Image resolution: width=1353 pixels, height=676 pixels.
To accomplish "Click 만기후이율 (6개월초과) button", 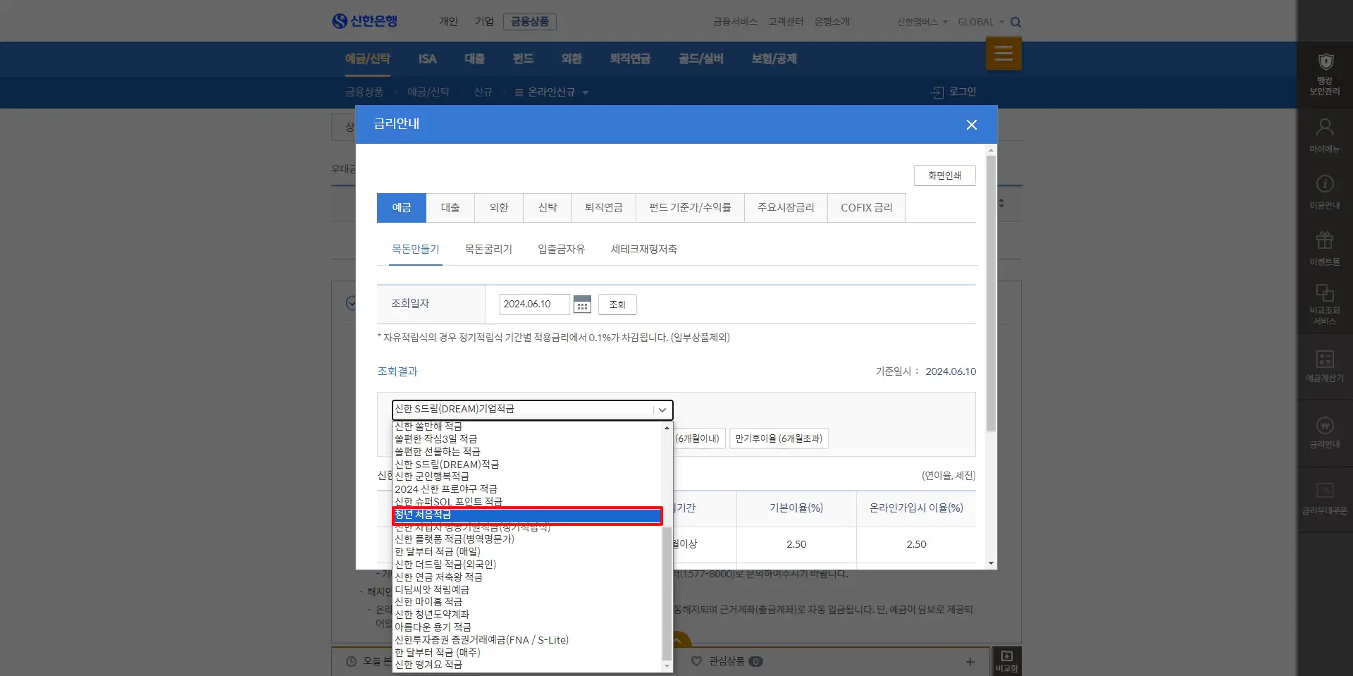I will [x=779, y=438].
